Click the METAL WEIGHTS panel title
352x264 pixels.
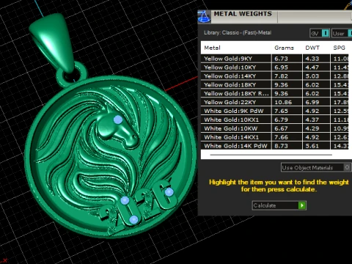point(243,14)
